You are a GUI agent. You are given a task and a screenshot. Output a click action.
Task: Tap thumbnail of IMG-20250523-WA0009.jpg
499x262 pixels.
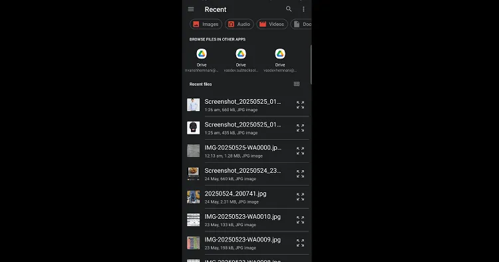tap(193, 243)
